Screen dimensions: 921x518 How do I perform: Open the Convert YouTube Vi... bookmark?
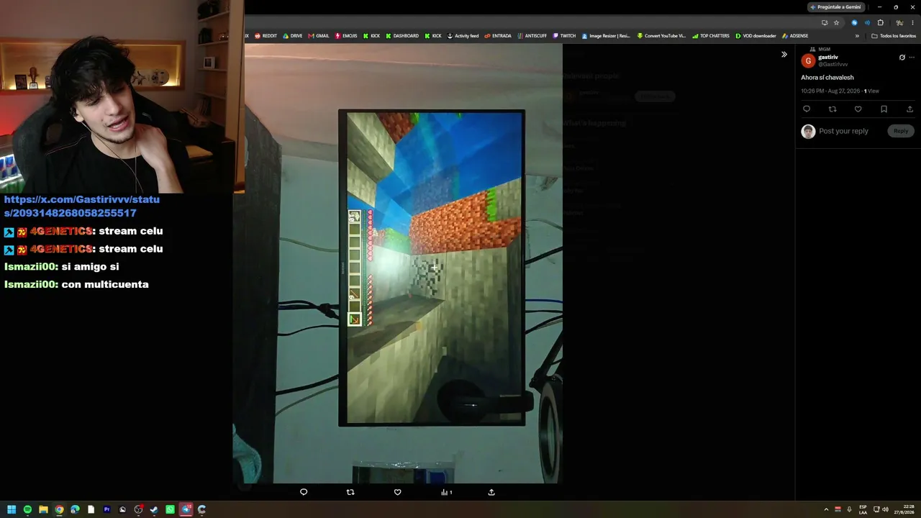point(661,36)
